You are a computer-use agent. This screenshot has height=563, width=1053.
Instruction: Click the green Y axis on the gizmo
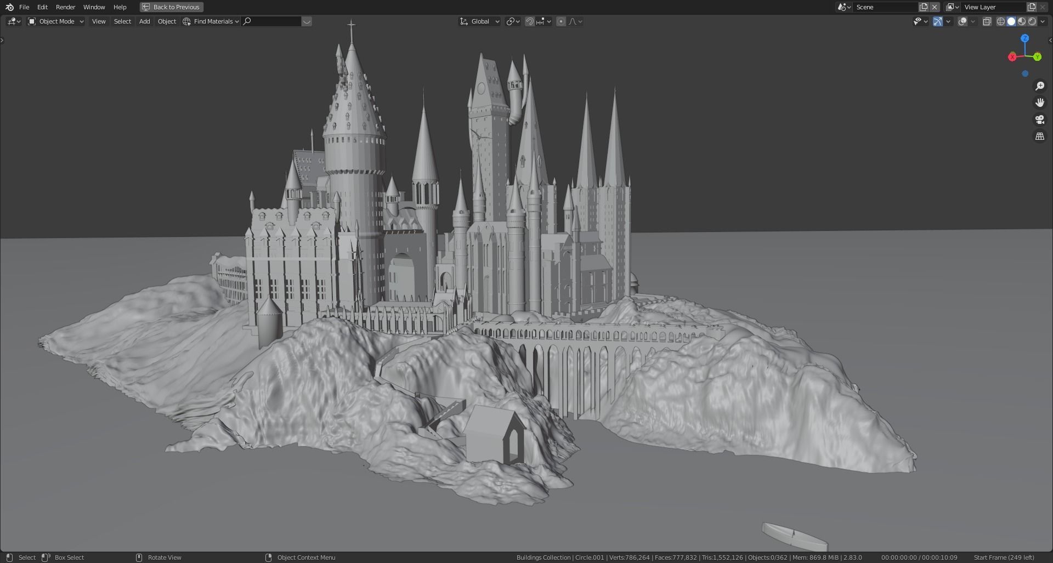[x=1038, y=57]
